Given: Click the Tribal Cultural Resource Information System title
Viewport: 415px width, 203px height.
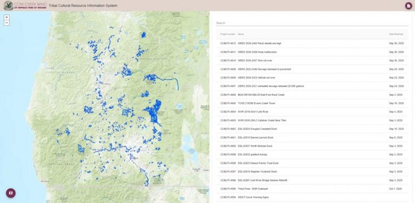Looking at the screenshot, I should (x=83, y=5).
